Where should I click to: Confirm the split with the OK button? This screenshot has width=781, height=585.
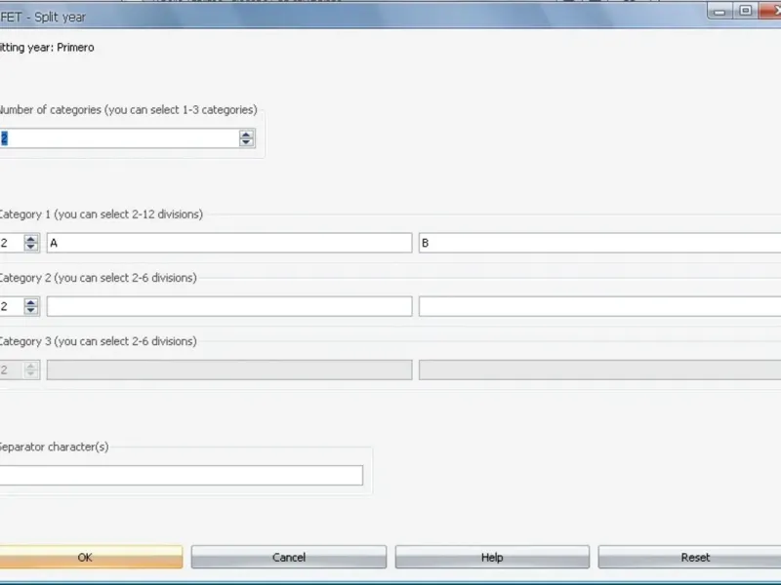pyautogui.click(x=91, y=557)
